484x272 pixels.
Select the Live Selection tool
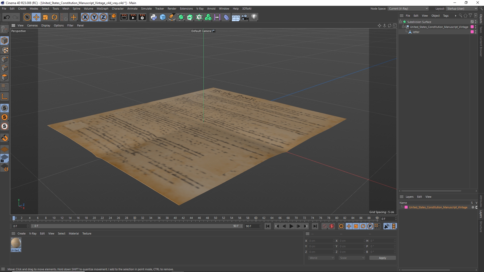[27, 17]
